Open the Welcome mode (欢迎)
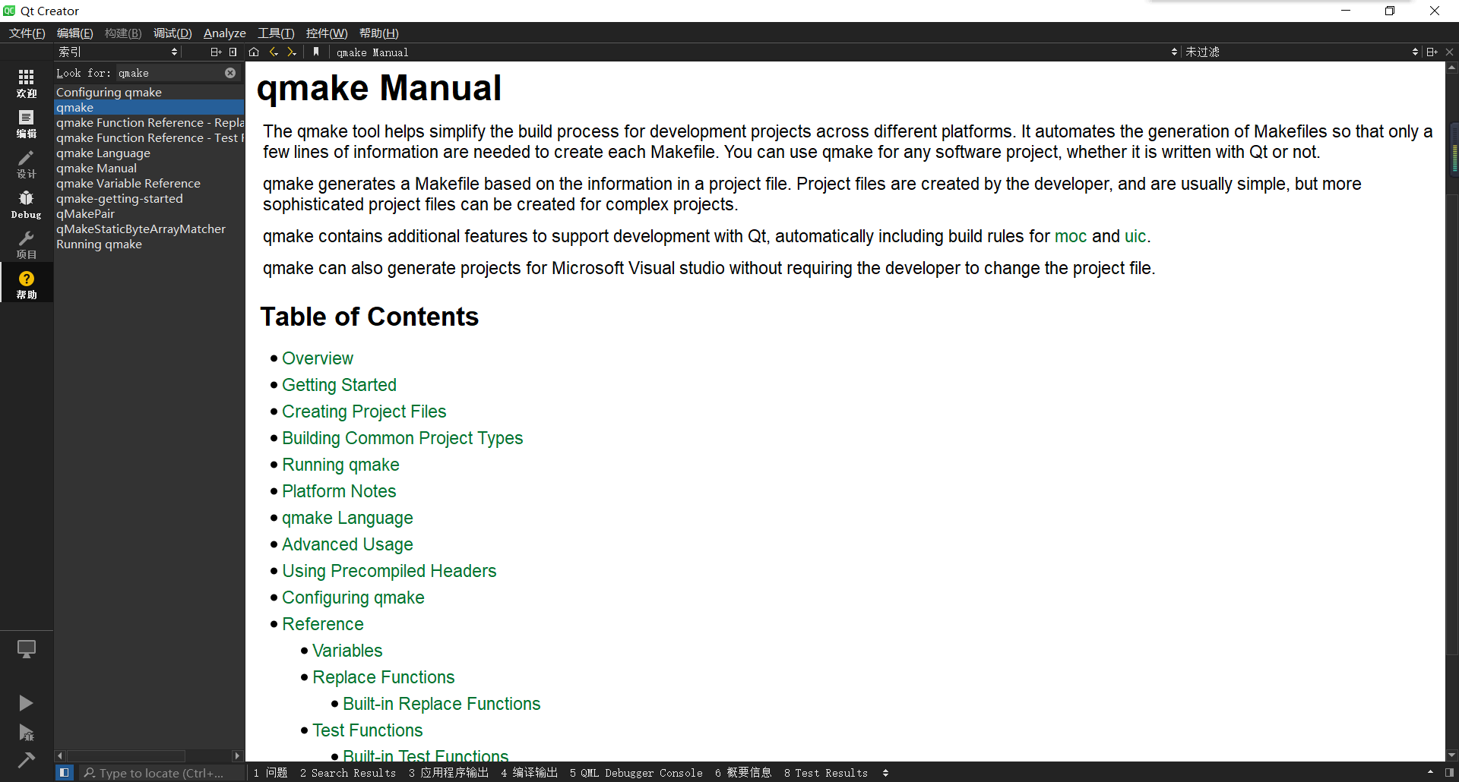Viewport: 1459px width, 782px height. (27, 83)
